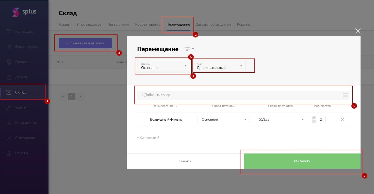Switch to the Поступления tab

(118, 25)
